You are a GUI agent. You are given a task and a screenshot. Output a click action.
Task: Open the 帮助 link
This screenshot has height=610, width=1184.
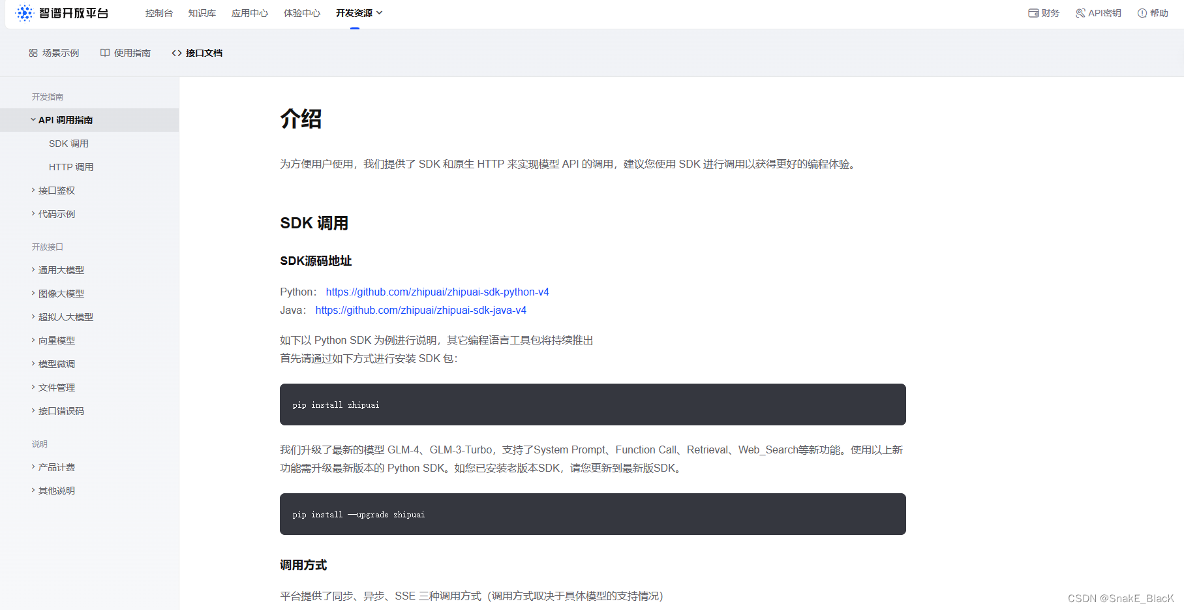pyautogui.click(x=1153, y=13)
